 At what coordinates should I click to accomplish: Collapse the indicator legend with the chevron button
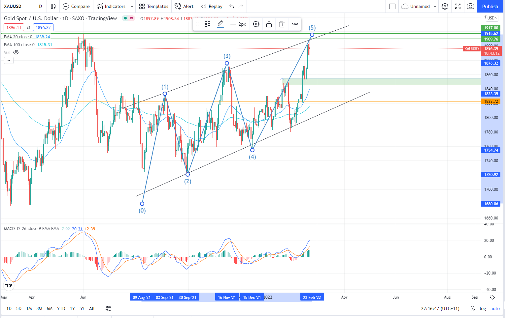(9, 60)
